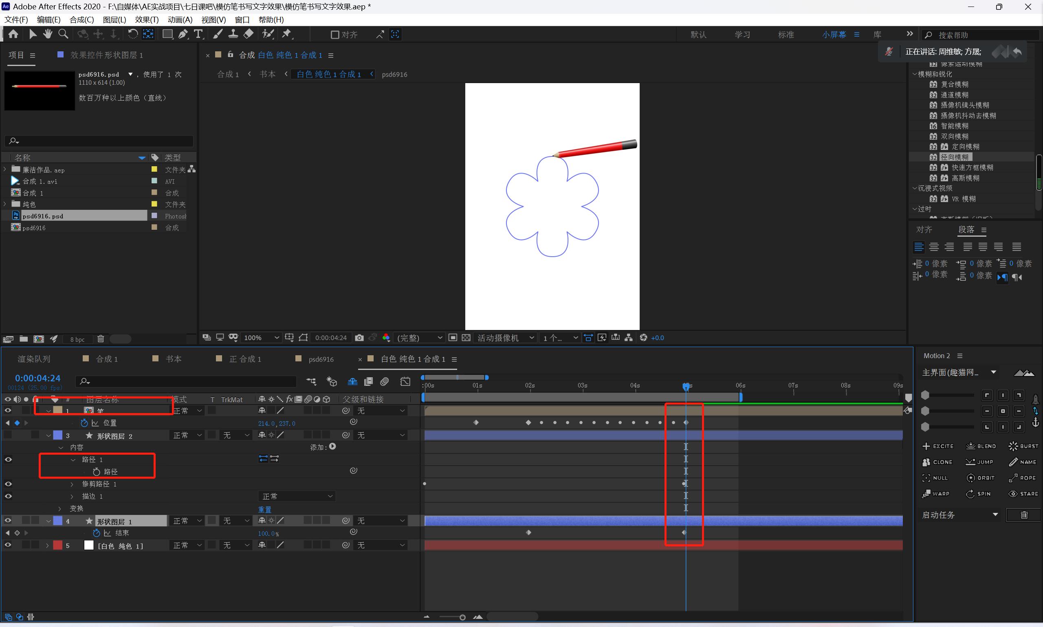Hide the 形状图层 1 layer
1043x627 pixels.
click(x=8, y=521)
